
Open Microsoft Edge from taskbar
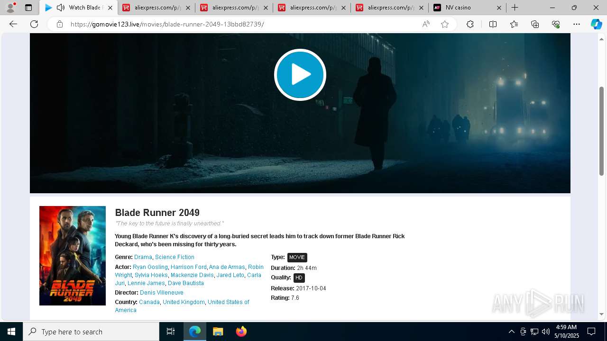195,332
